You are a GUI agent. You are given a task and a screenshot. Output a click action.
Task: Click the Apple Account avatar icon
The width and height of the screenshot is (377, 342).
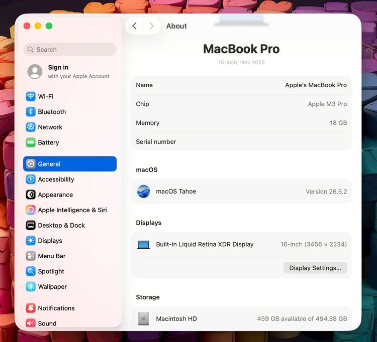35,72
